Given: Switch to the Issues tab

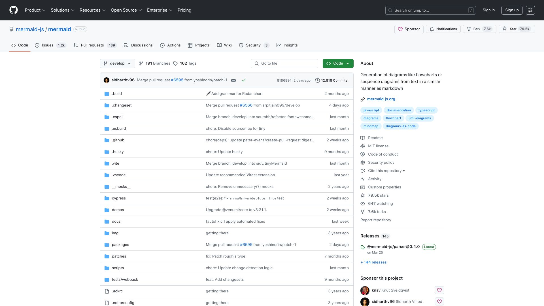Looking at the screenshot, I should 50,45.
